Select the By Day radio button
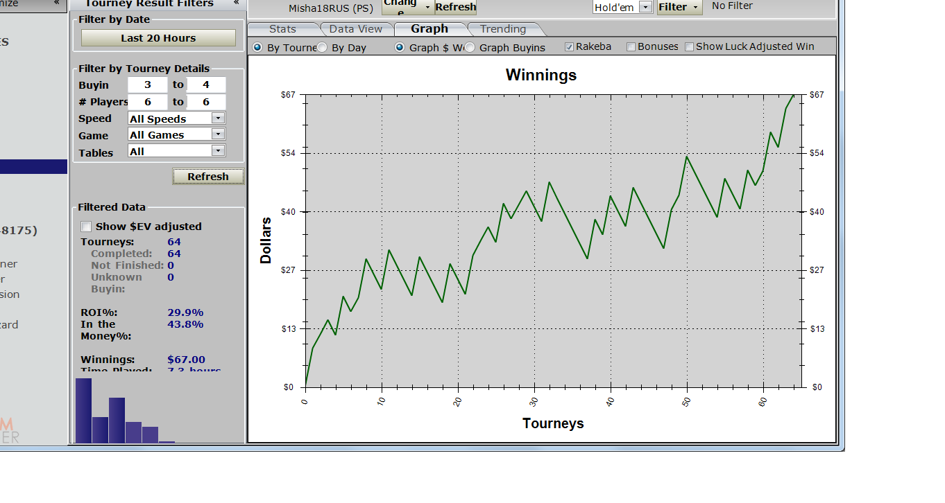 (x=323, y=48)
